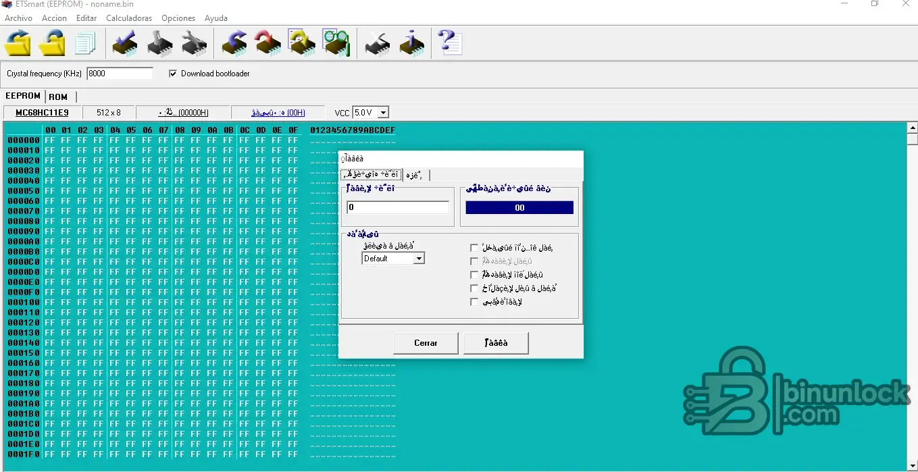This screenshot has height=472, width=918.
Task: Click the chip with blue checkmark icon
Action: [x=124, y=43]
